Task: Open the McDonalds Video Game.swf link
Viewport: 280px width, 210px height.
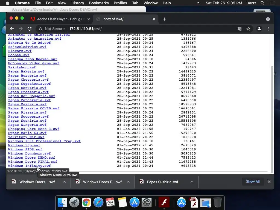Action: 34,63
